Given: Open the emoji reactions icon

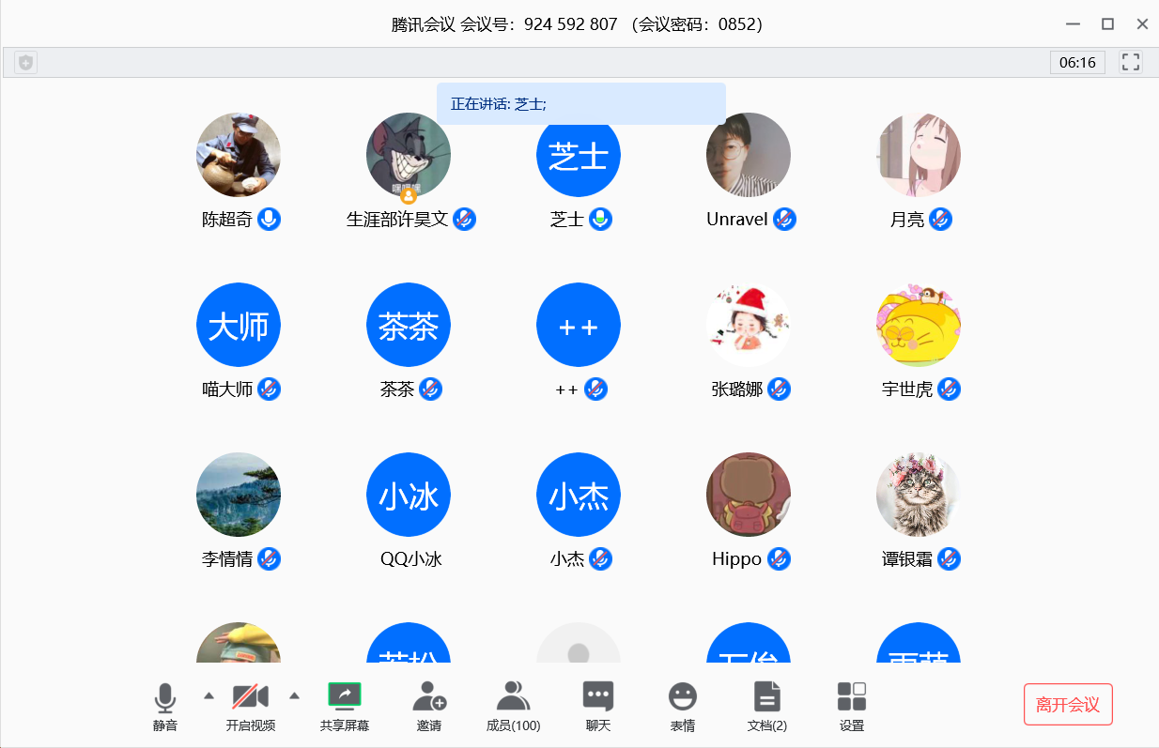Looking at the screenshot, I should pos(683,697).
